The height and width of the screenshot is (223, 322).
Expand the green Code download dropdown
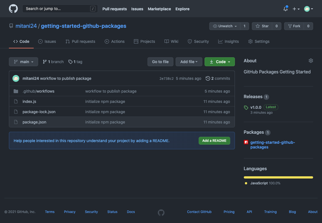(x=220, y=62)
